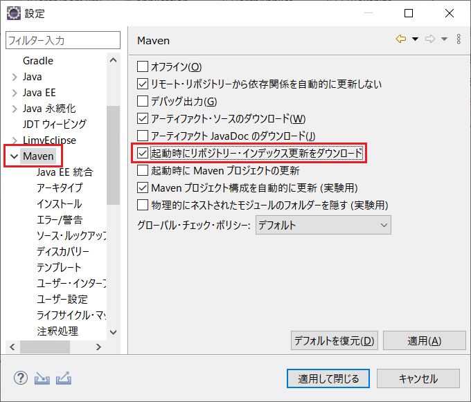Expand the LimyEclipse tree node
Image resolution: width=471 pixels, height=402 pixels.
15,140
